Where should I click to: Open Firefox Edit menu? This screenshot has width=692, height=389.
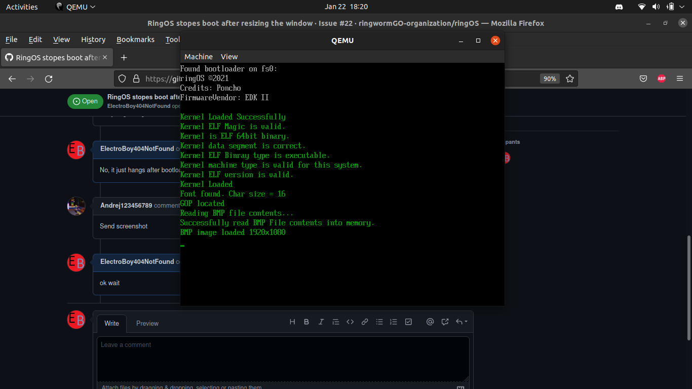(35, 40)
